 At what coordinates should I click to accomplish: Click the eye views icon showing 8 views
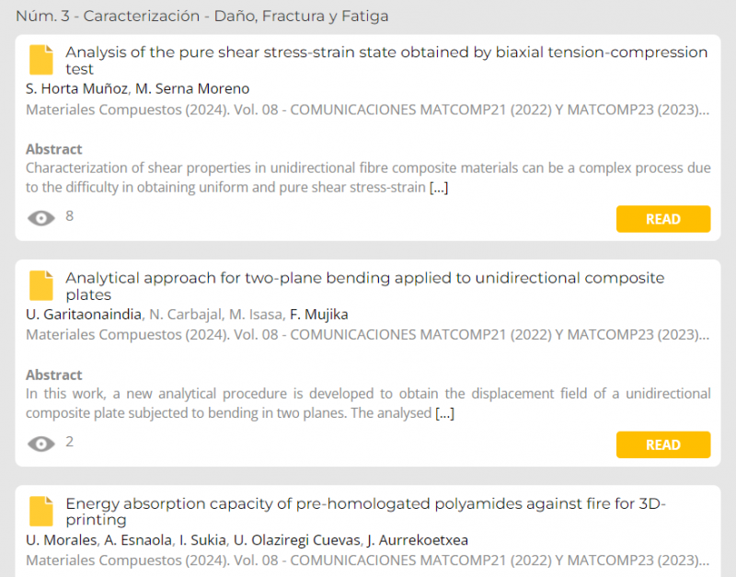[40, 218]
